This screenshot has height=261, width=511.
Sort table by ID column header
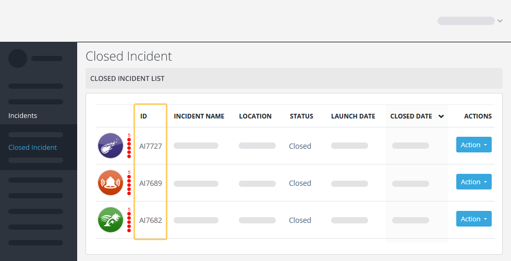tap(144, 116)
